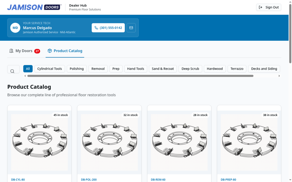Screen dimensions: 292x182
Task: Click the DB-POL-200 product code
Action: coord(89,180)
